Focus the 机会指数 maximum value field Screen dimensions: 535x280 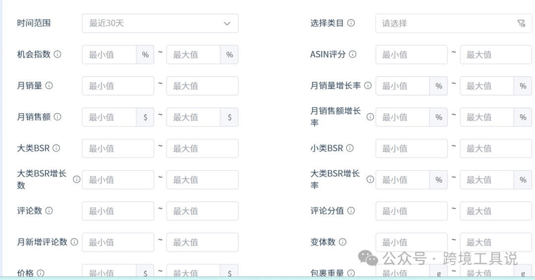194,54
